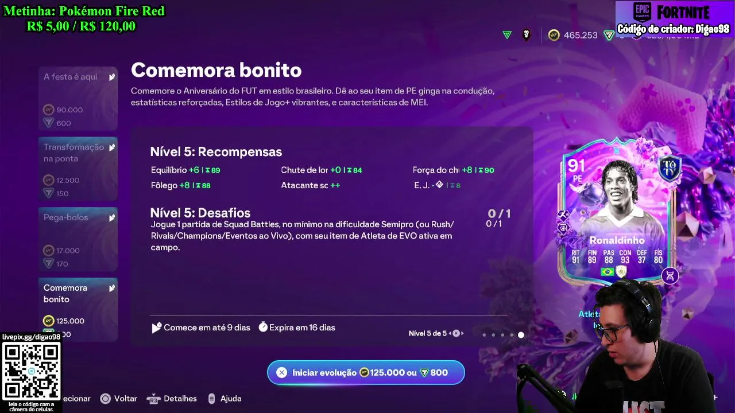Select the fifth level page dot
This screenshot has height=413, width=735.
(x=521, y=335)
